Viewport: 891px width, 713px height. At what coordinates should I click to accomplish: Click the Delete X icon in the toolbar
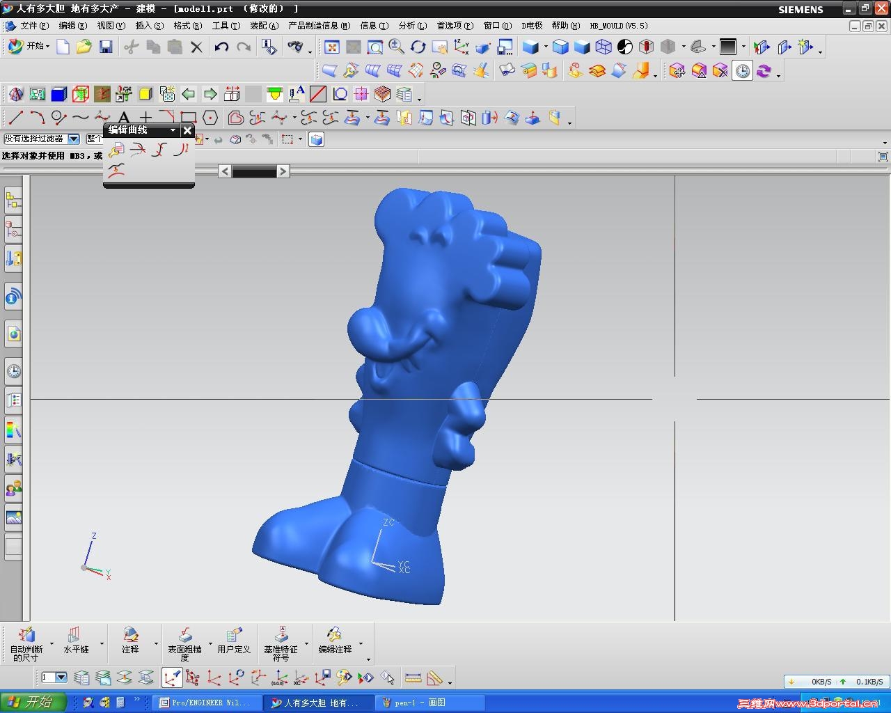[196, 47]
